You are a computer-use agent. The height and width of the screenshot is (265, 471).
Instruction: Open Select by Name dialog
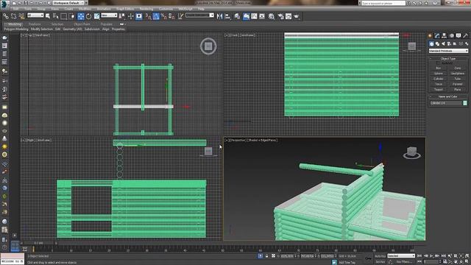pos(56,16)
